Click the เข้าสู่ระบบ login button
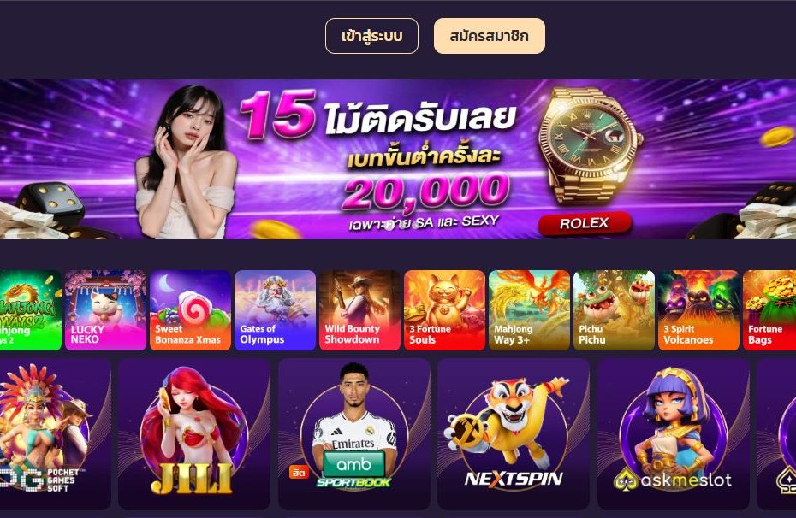This screenshot has width=796, height=518. pyautogui.click(x=371, y=36)
